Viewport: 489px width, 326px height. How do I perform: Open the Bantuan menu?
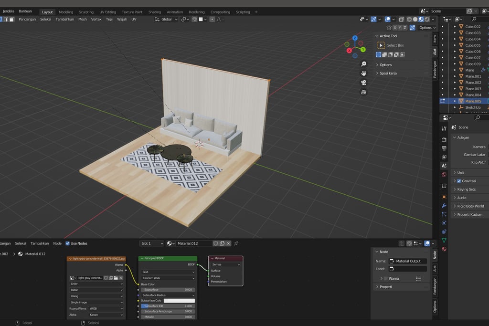point(25,11)
